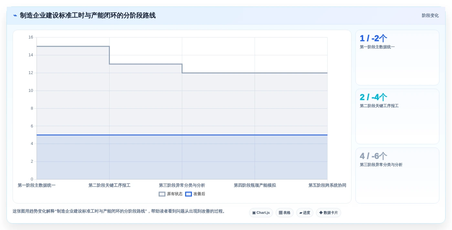
Task: Click the 原有状态 legend label
Action: click(x=175, y=194)
